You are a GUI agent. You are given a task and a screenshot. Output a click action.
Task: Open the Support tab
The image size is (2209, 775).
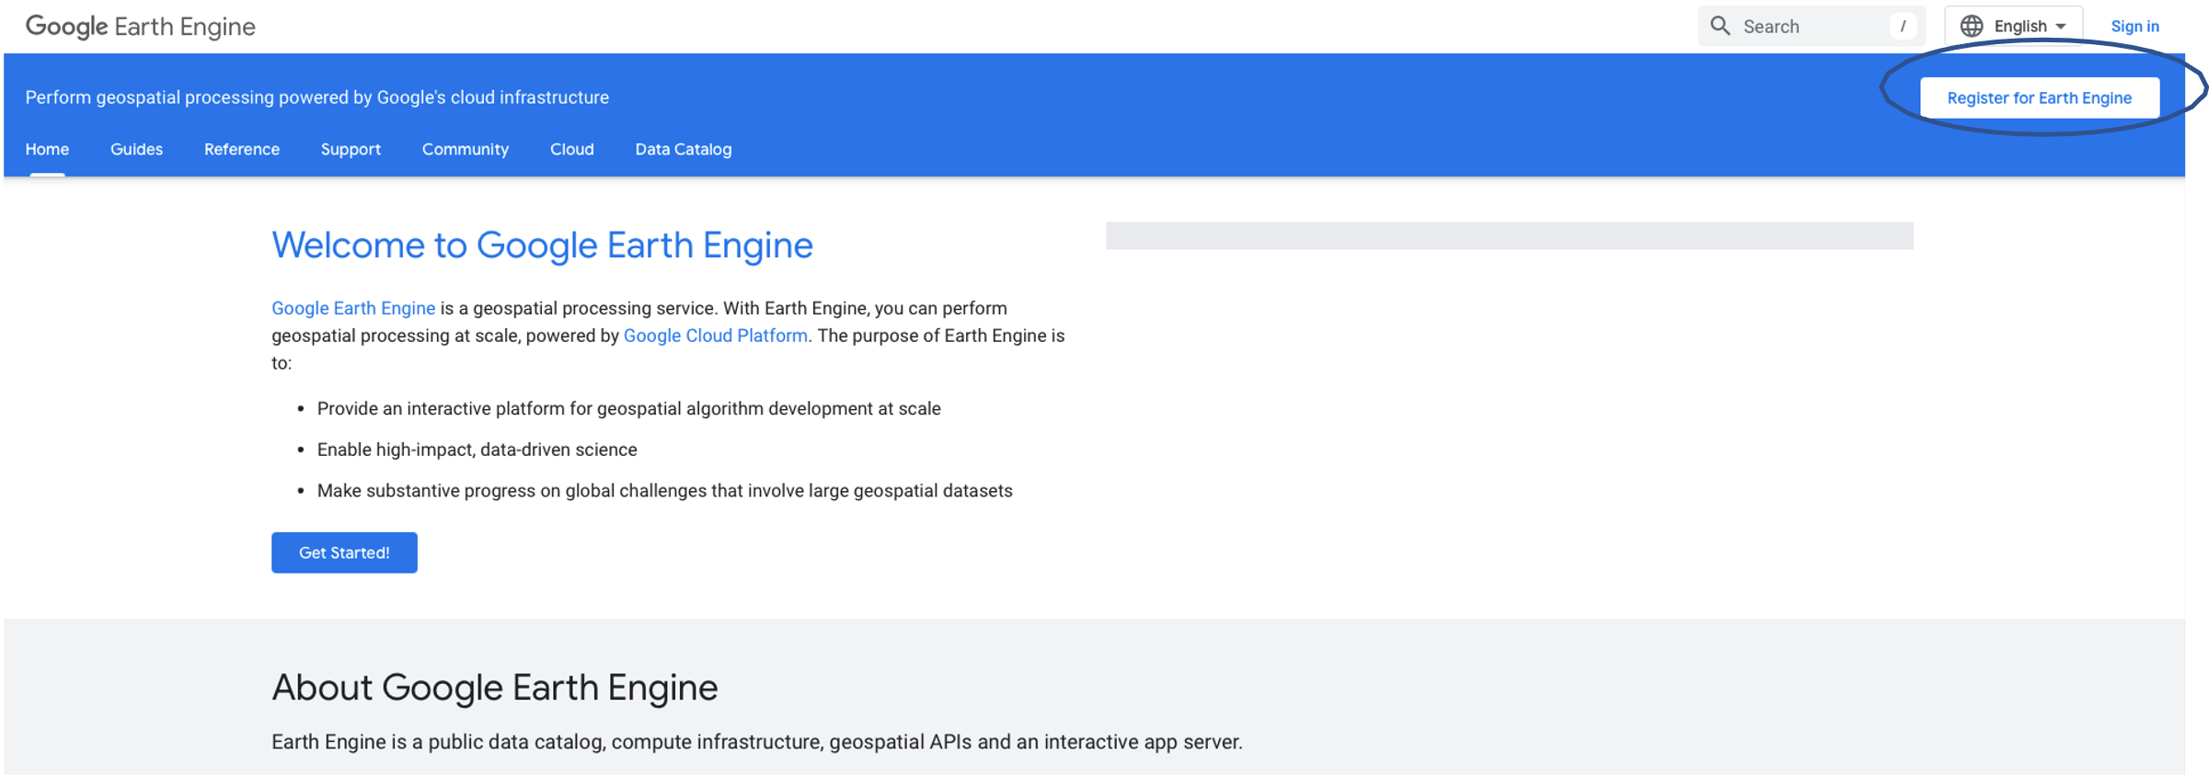(351, 149)
